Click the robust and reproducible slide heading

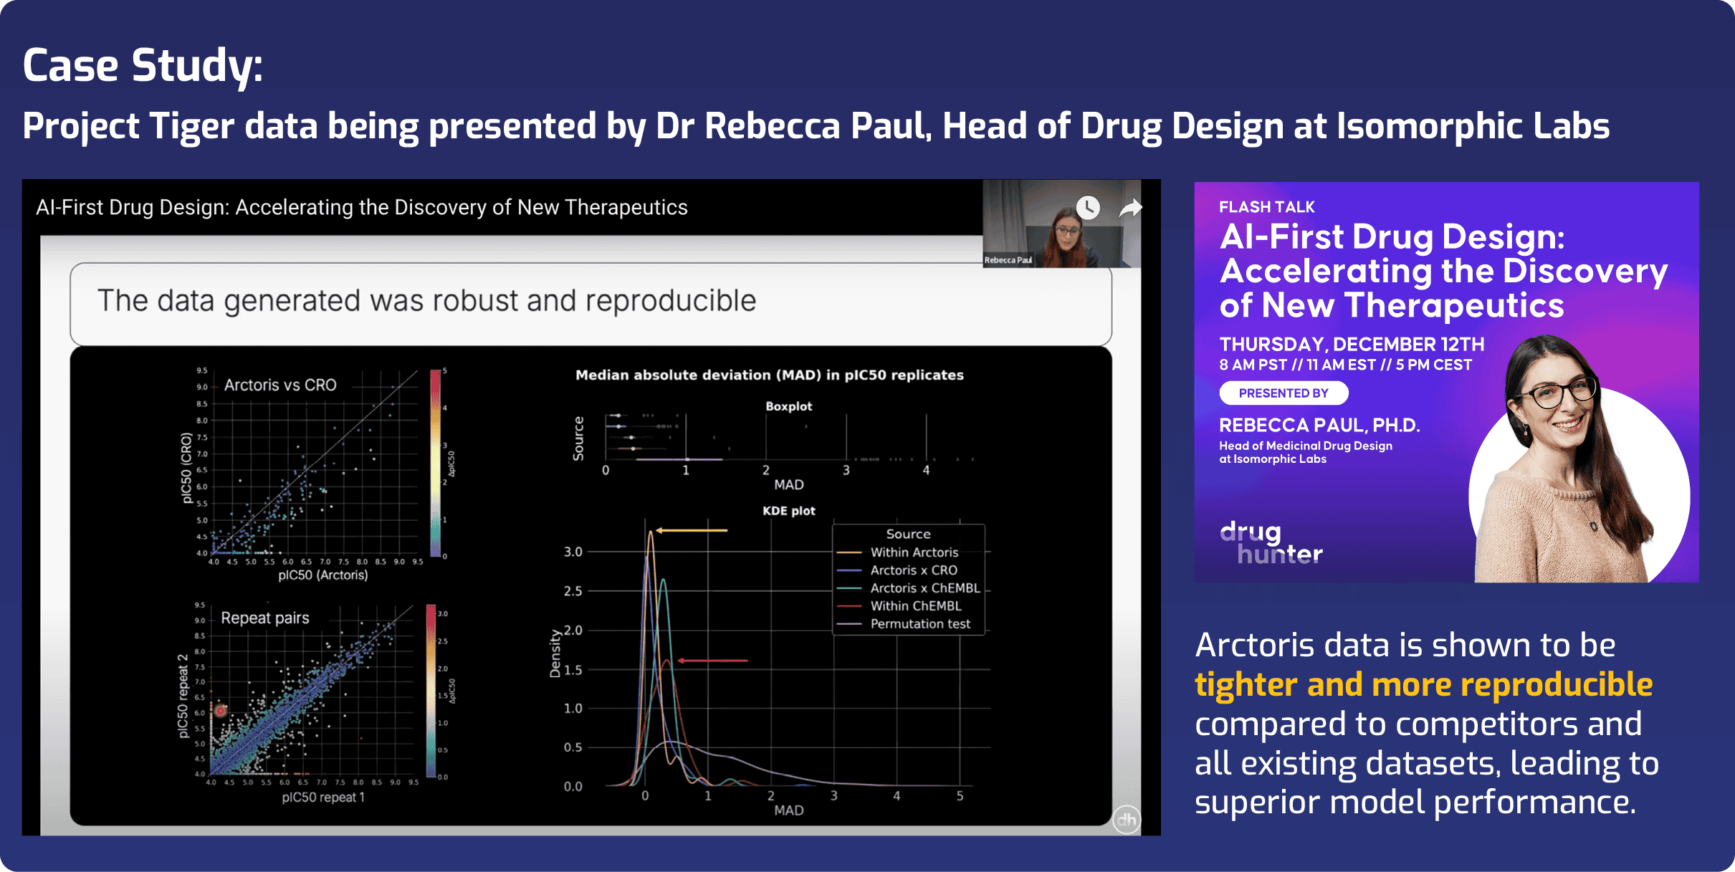[426, 301]
